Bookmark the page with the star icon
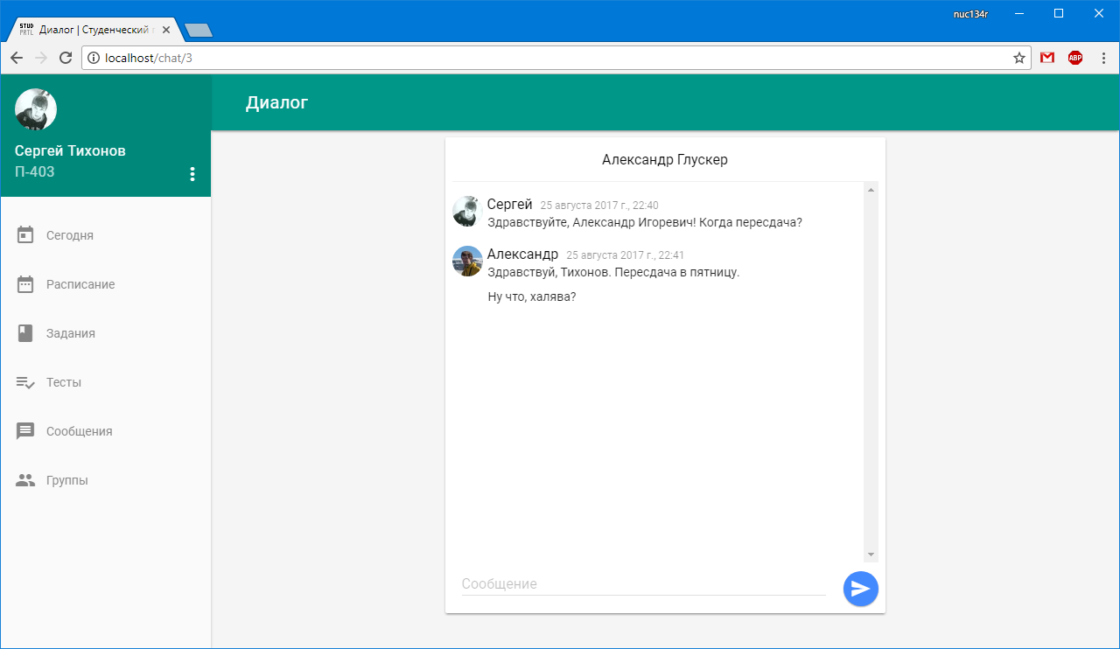 click(x=1018, y=58)
